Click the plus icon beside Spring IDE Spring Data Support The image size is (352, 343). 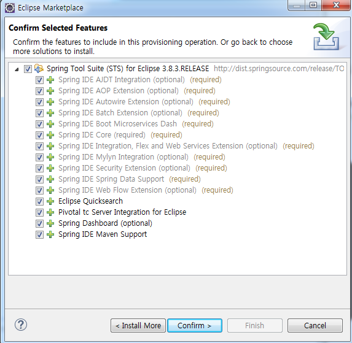(50, 179)
